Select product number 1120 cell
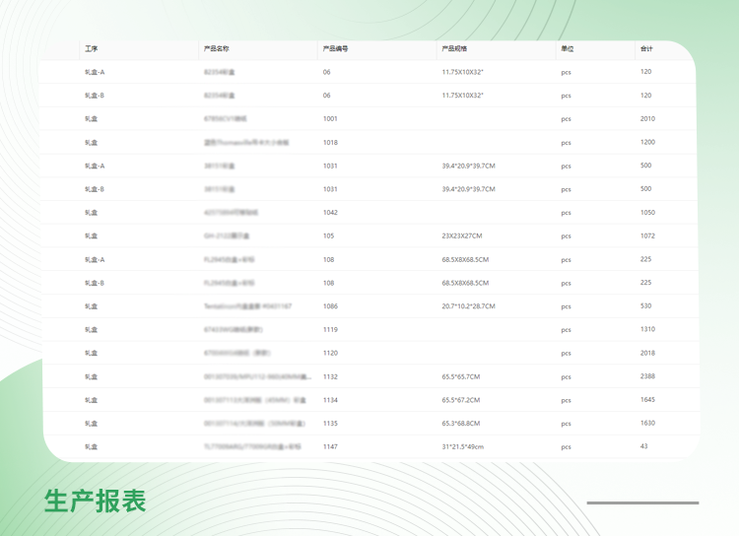This screenshot has width=739, height=536. point(330,353)
